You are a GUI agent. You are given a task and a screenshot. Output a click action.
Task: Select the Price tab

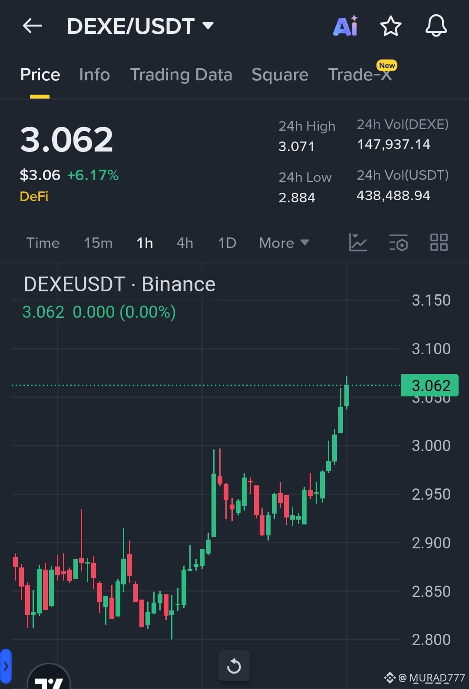click(40, 75)
